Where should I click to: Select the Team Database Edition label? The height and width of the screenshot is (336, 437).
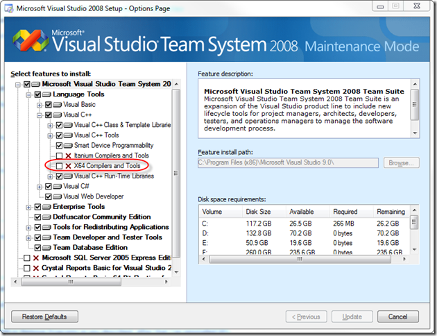pos(90,247)
